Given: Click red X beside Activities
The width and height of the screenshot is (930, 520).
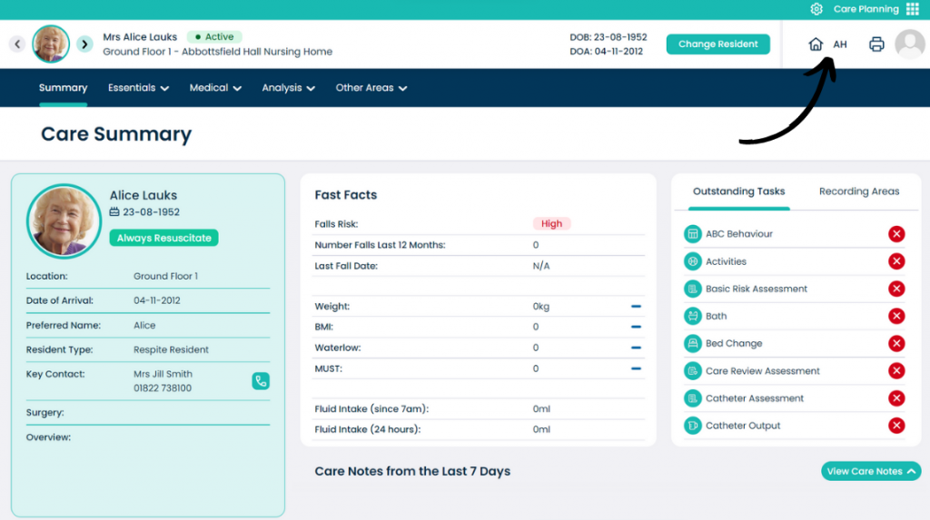Looking at the screenshot, I should (896, 260).
